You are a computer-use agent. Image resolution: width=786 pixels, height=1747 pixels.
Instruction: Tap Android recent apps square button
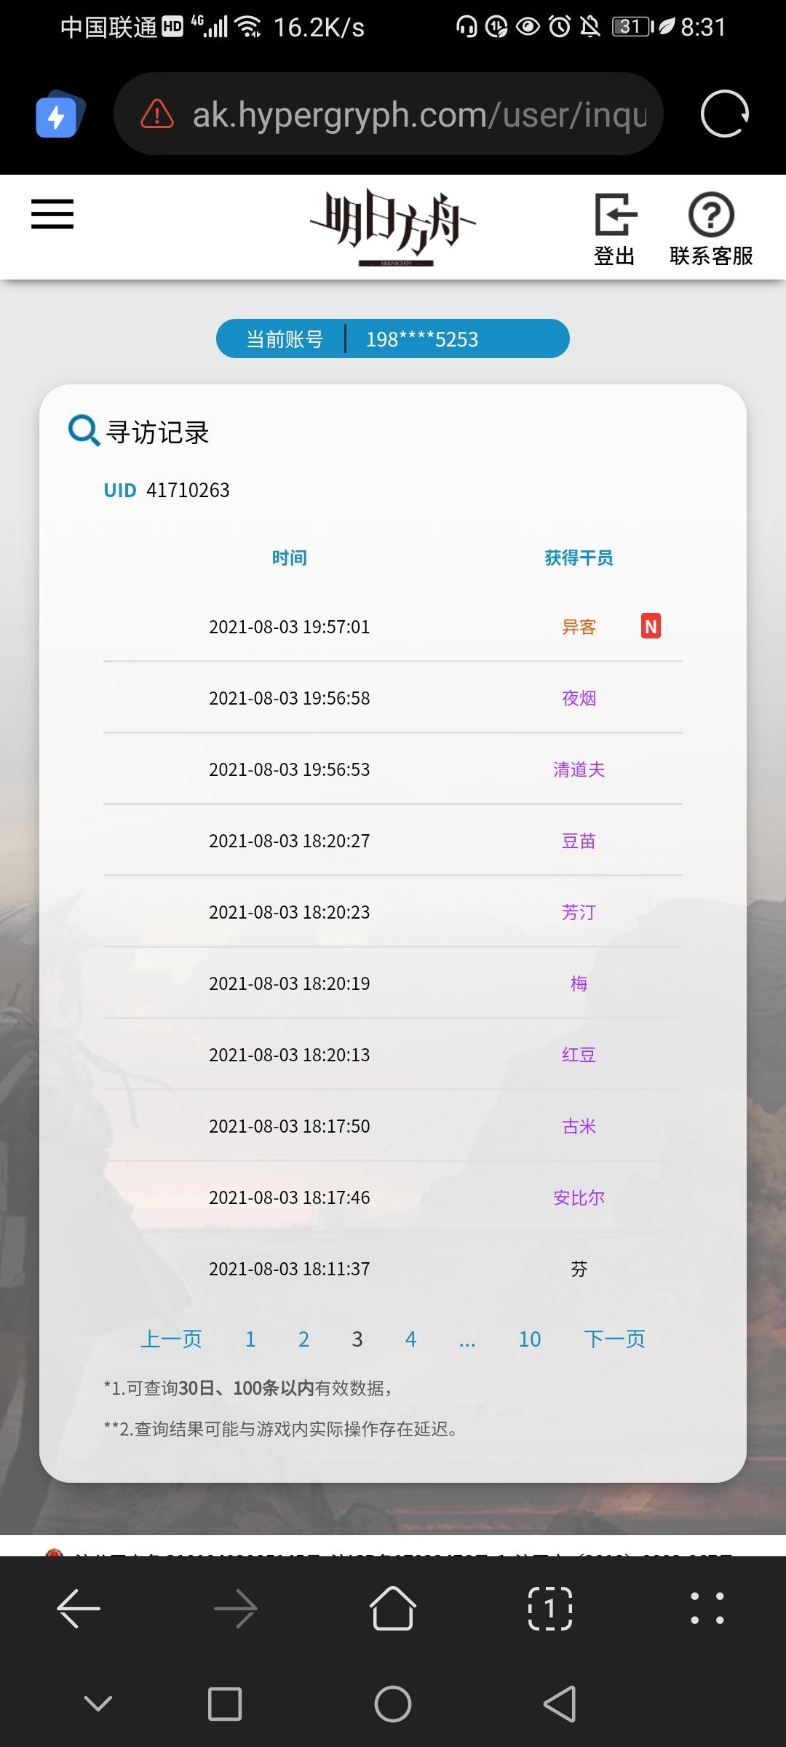[225, 1704]
